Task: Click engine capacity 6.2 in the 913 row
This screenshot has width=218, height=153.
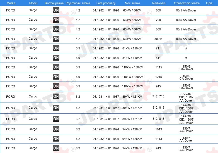Action: click(78, 148)
